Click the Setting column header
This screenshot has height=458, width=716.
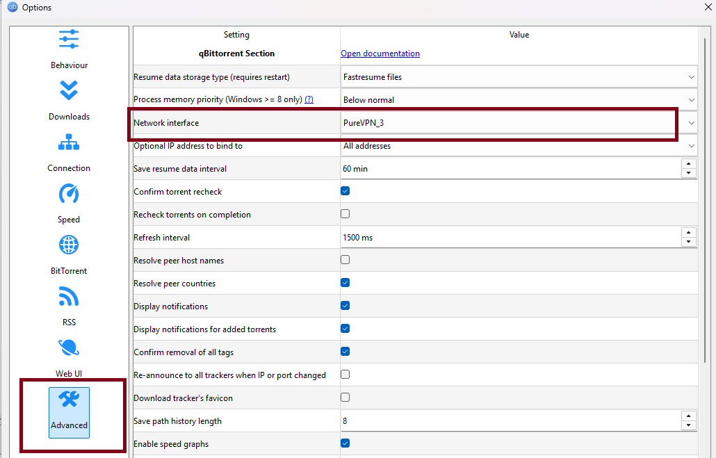236,35
